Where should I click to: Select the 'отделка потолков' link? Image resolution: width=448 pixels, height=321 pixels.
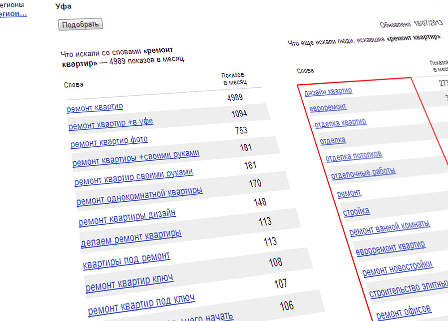click(353, 156)
